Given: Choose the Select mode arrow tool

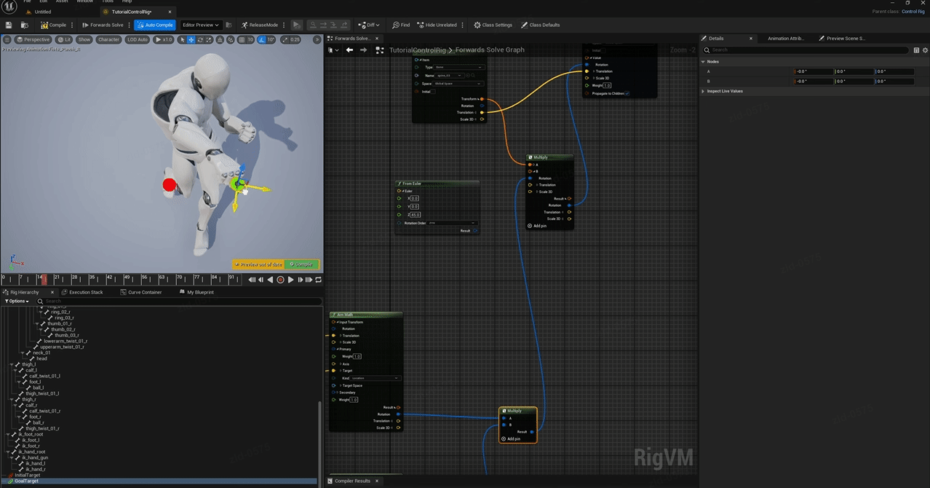Looking at the screenshot, I should point(183,39).
